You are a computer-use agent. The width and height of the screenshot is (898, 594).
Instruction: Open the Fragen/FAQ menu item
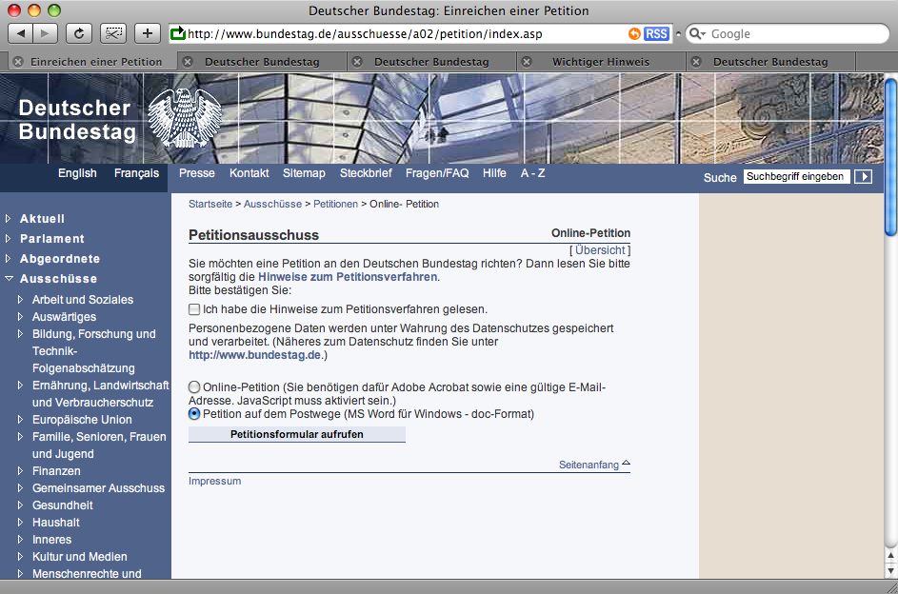[x=437, y=173]
